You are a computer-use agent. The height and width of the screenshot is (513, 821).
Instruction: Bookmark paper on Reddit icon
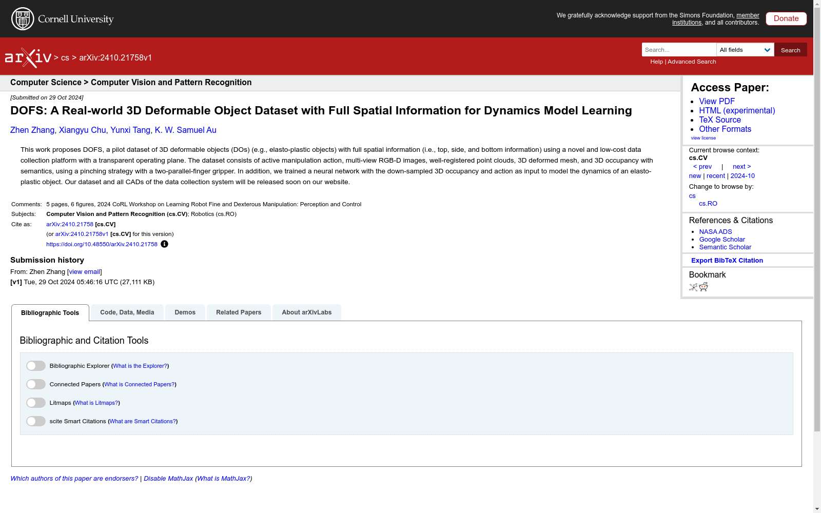coord(703,287)
